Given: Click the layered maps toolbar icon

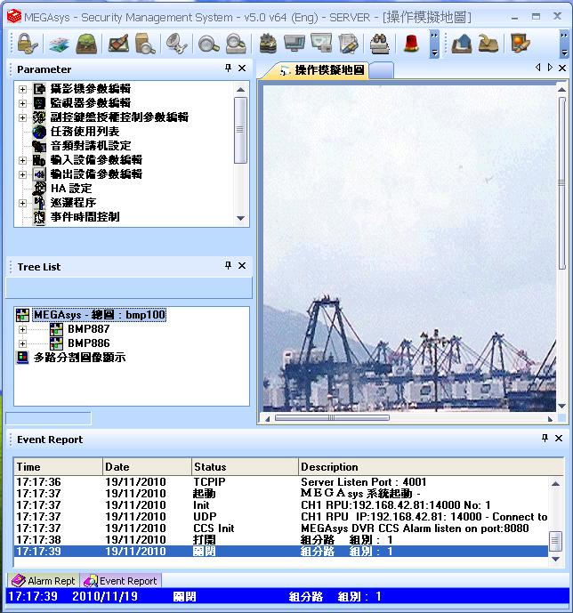Looking at the screenshot, I should tap(58, 43).
